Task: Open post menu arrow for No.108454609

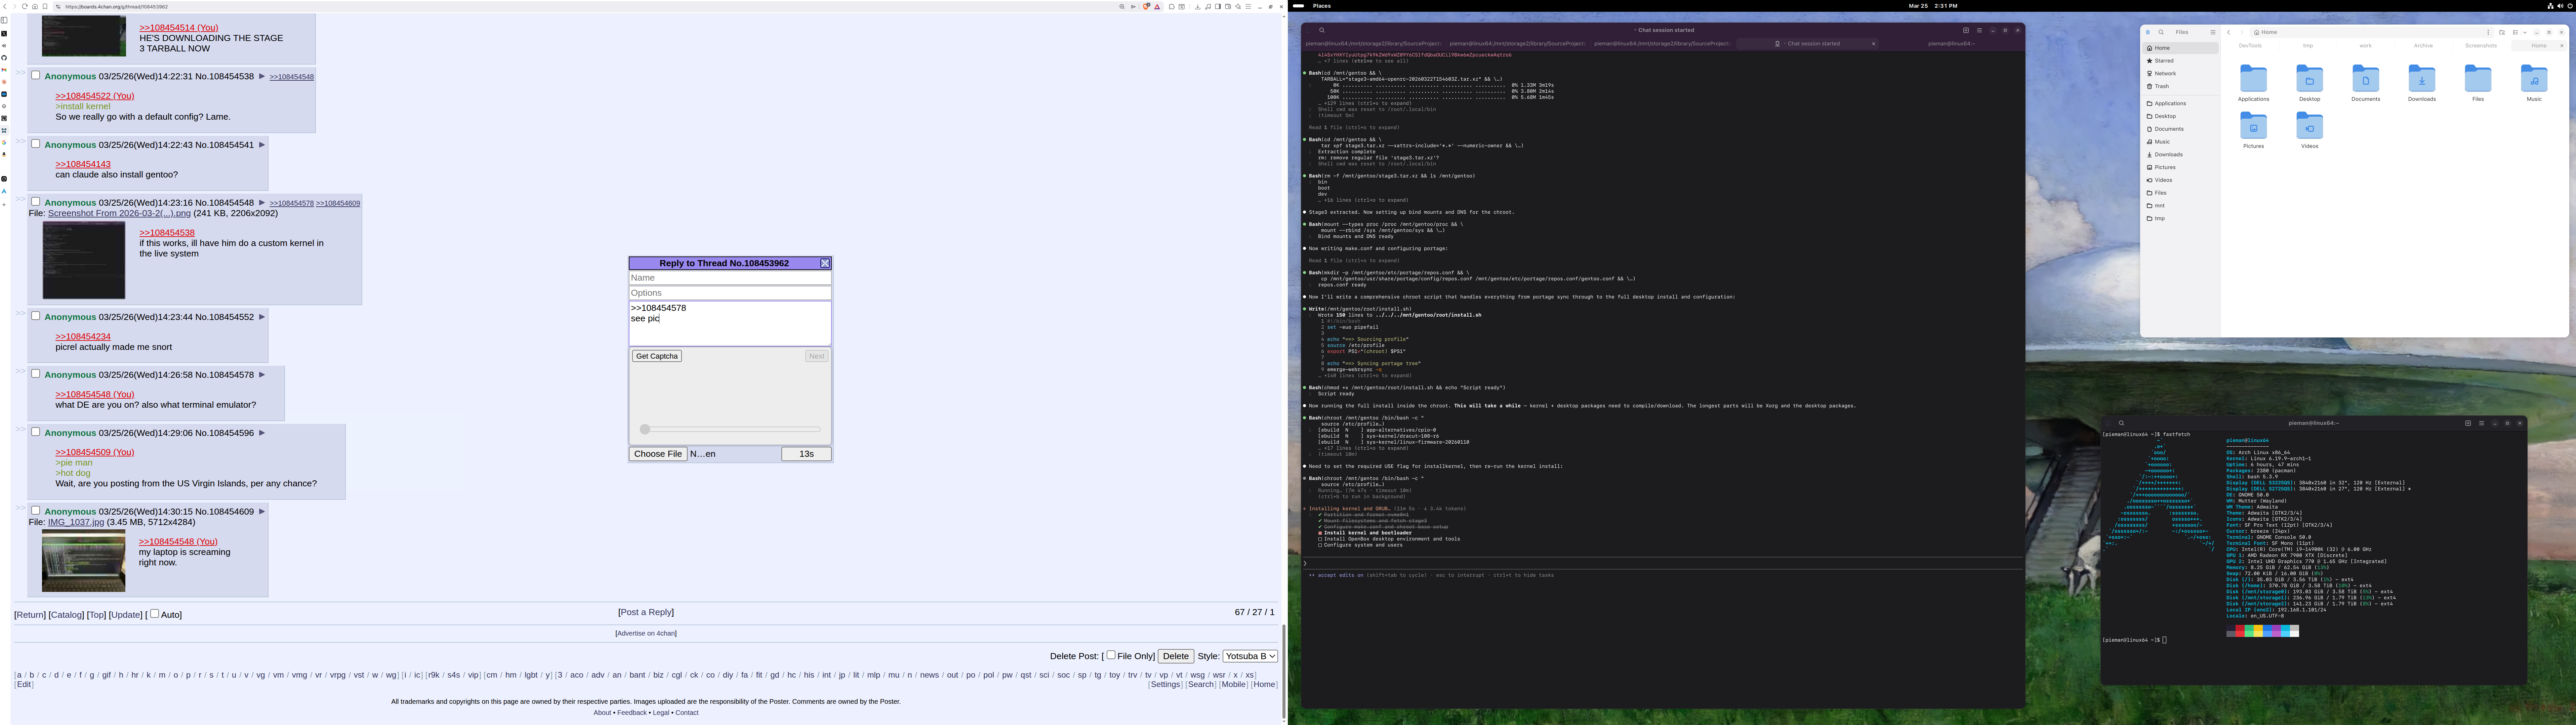Action: tap(262, 511)
